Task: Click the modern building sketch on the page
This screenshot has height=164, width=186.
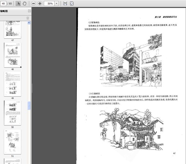Action: pos(131,60)
